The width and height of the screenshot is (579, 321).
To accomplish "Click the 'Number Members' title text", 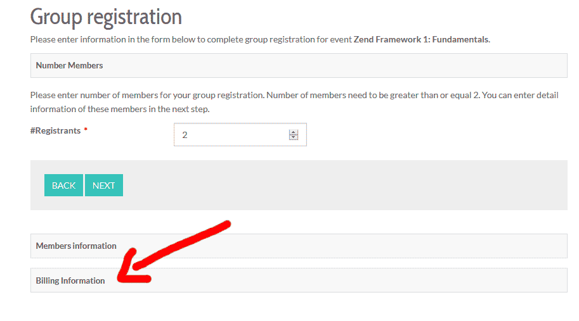I will point(69,65).
